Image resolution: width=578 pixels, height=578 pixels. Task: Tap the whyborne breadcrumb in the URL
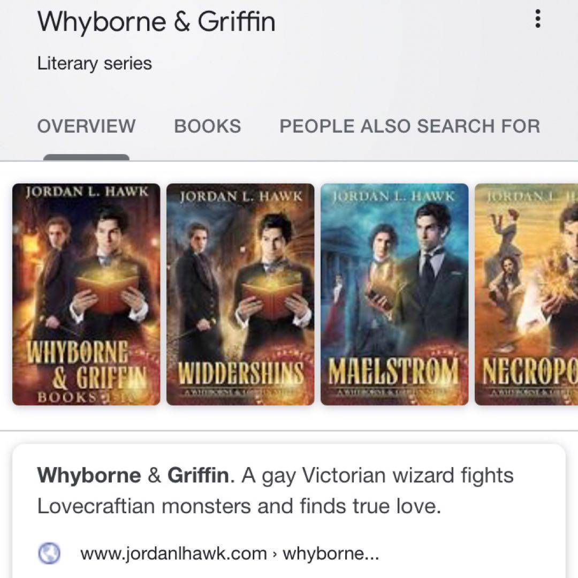[x=331, y=553]
